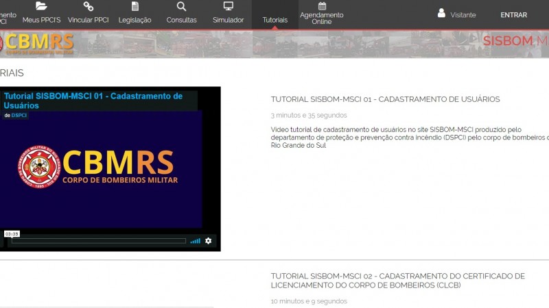Click text "10 minutos e 9 segundos"

309,301
